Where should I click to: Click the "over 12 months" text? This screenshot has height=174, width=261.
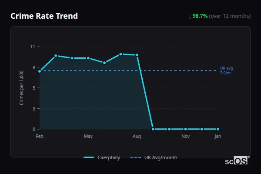tap(230, 16)
